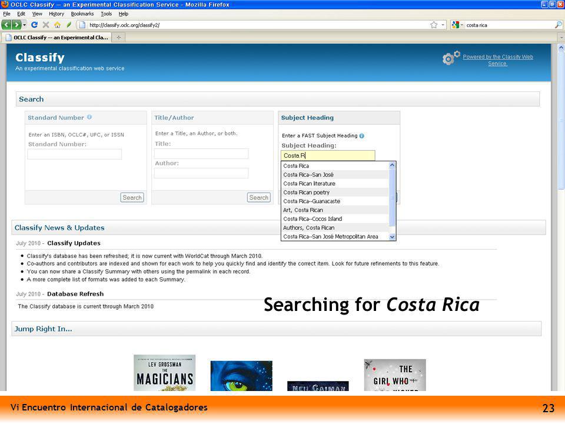Viewport: 565px width, 424px height.
Task: Open the Help menu
Action: 123,14
